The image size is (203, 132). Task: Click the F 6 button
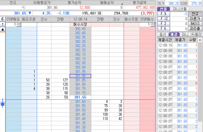click(164, 28)
